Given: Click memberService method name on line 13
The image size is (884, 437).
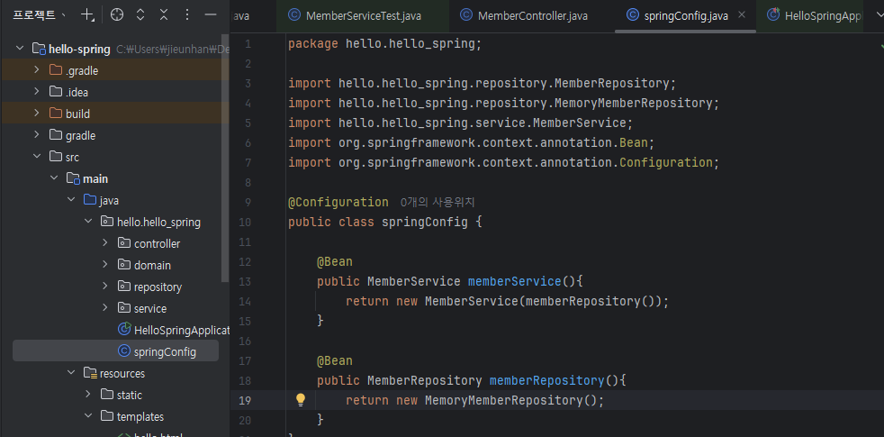Looking at the screenshot, I should [x=514, y=281].
